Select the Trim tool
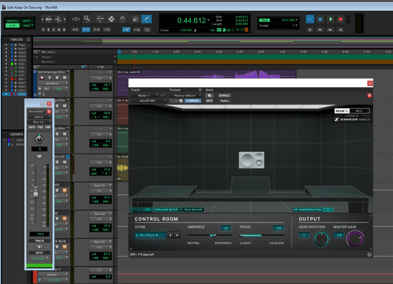The height and width of the screenshot is (284, 393). 100,19
